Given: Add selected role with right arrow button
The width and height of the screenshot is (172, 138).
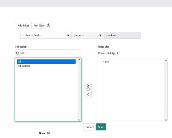Looking at the screenshot, I should click(x=88, y=85).
